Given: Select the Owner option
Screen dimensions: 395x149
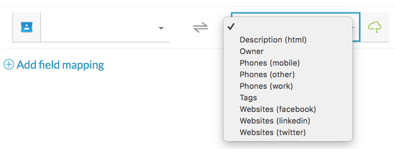Looking at the screenshot, I should pos(252,51).
